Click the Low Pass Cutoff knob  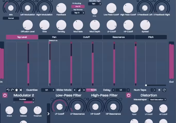[x=111, y=8]
